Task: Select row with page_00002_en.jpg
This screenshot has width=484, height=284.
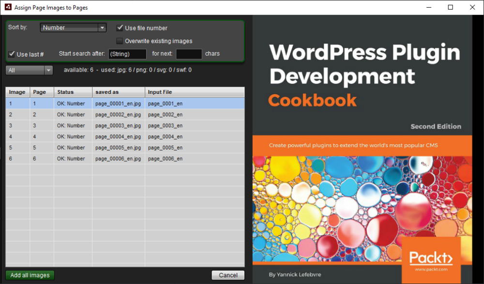Action: [x=125, y=115]
